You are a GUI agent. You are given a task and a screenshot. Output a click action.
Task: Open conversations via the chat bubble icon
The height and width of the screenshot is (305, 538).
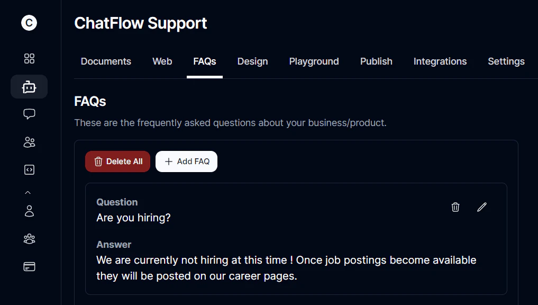click(x=29, y=114)
